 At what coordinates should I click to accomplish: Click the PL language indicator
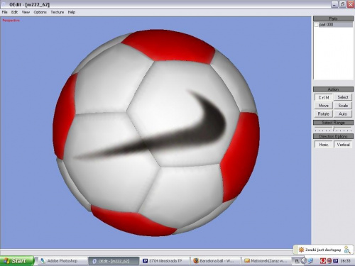click(297, 261)
